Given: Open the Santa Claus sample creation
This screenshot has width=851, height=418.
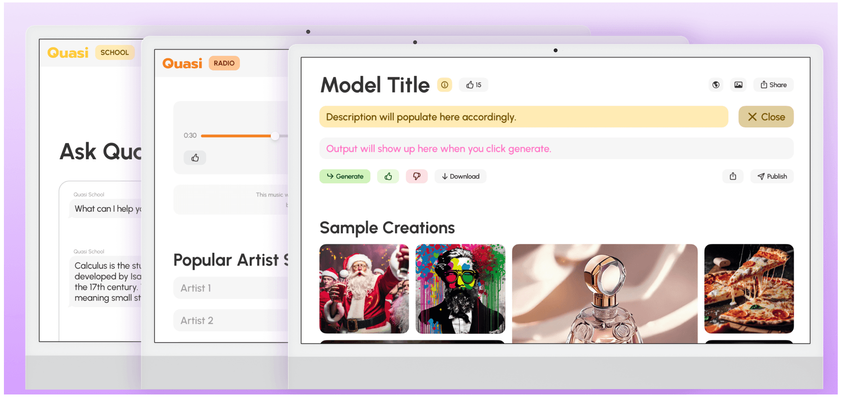Looking at the screenshot, I should tap(364, 289).
